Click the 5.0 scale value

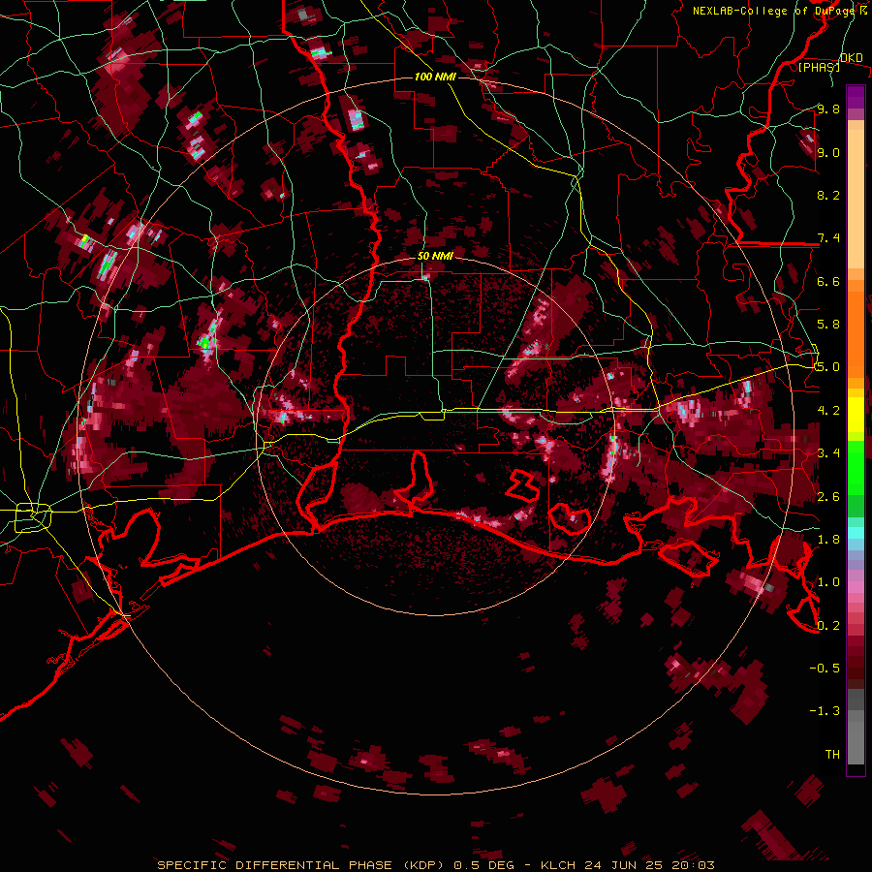pyautogui.click(x=828, y=367)
